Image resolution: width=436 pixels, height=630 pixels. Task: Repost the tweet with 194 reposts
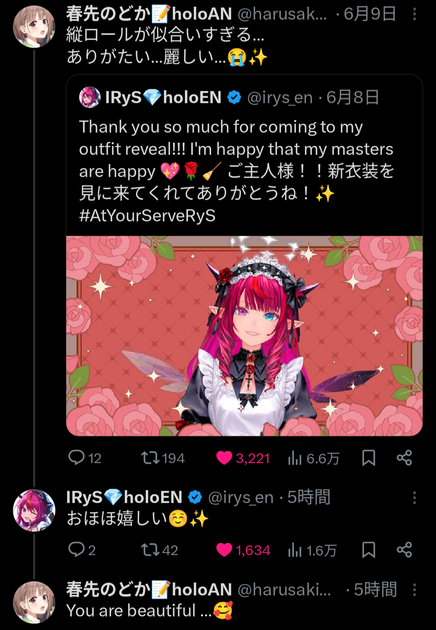pyautogui.click(x=163, y=458)
